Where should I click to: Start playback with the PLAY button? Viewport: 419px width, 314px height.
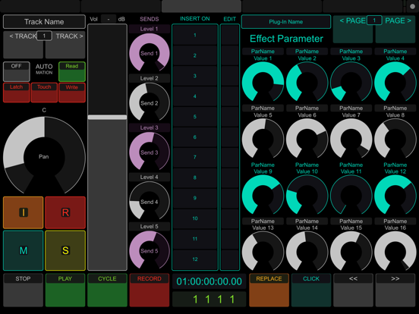point(65,290)
